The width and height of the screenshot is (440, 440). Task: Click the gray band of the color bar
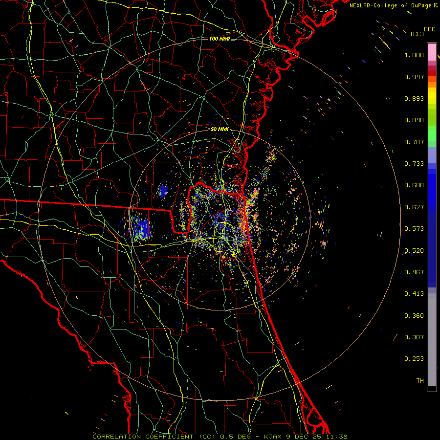(x=432, y=340)
